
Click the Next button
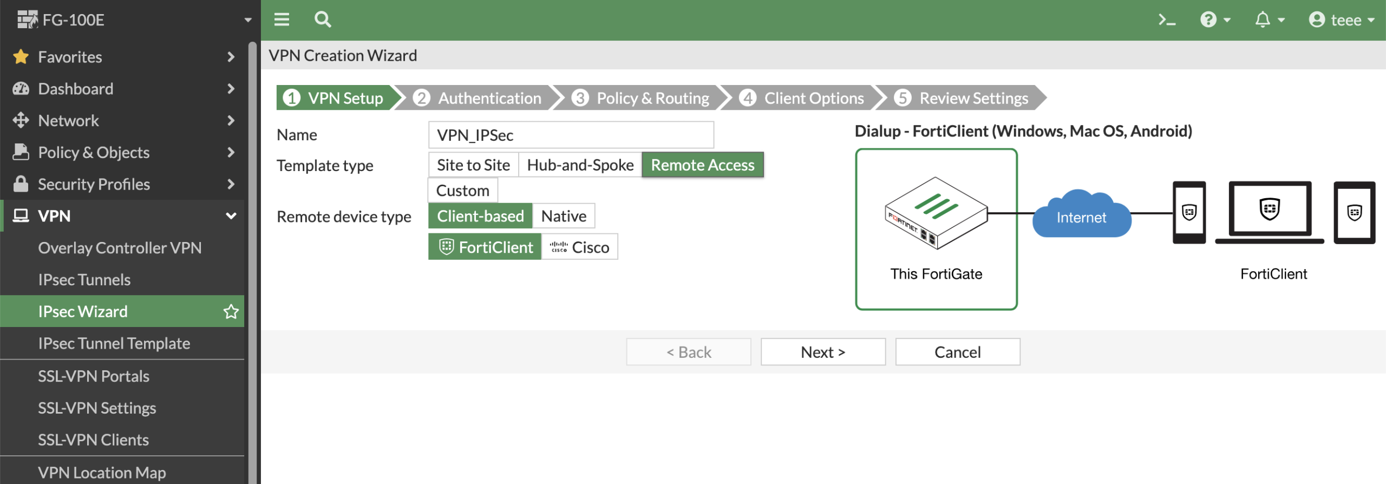[822, 352]
